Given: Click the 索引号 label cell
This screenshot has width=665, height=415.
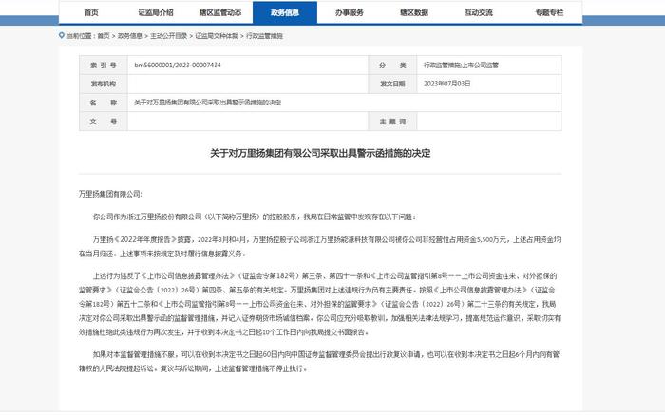Looking at the screenshot, I should (x=103, y=66).
